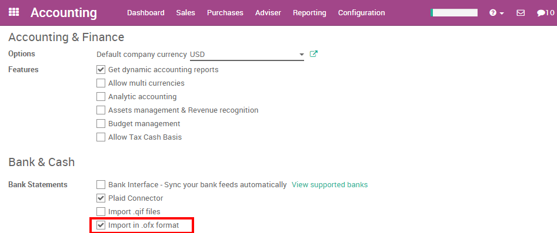Disable Get dynamic accounting reports

tap(101, 69)
